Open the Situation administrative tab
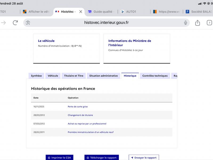The width and height of the screenshot is (213, 160). (104, 76)
